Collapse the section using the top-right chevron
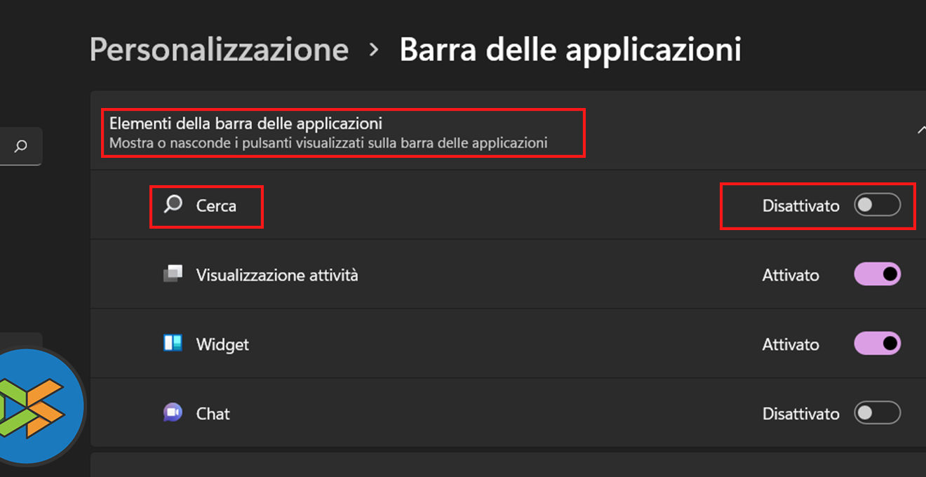926x477 pixels. pyautogui.click(x=920, y=130)
